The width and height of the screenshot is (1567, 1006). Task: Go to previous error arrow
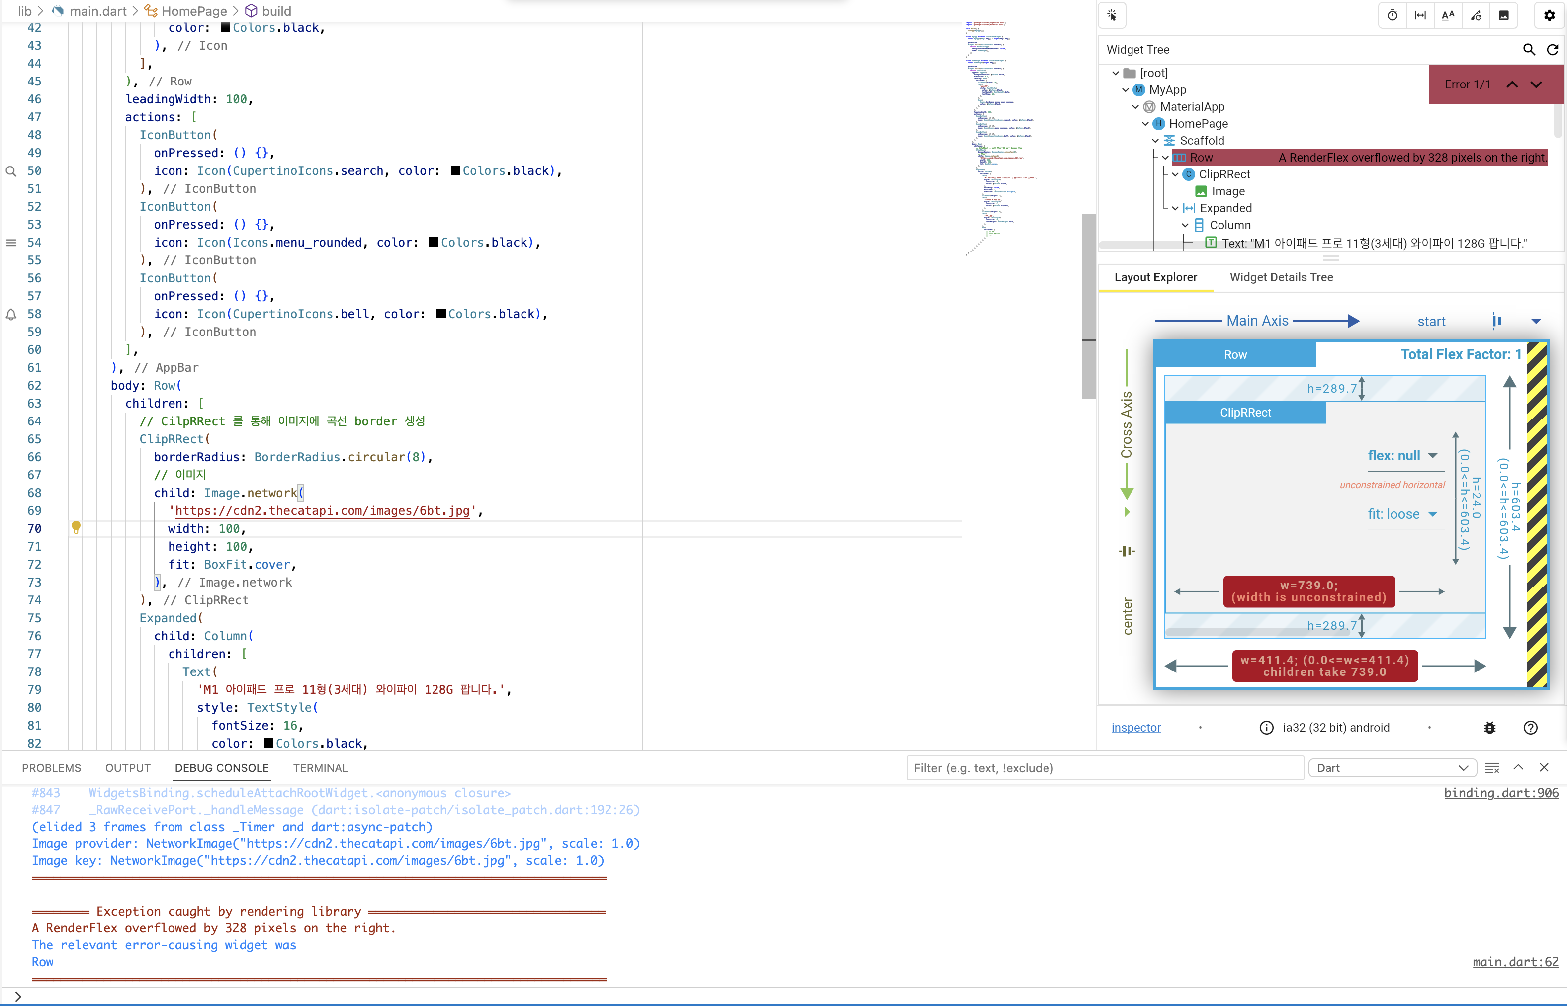(x=1512, y=84)
